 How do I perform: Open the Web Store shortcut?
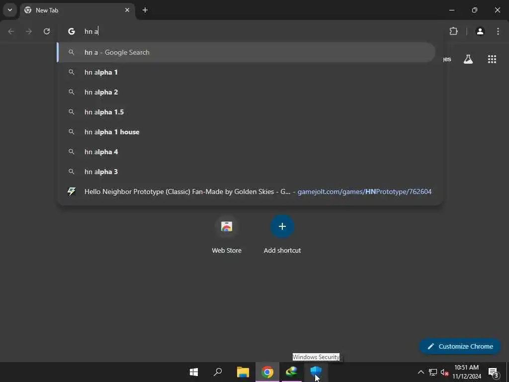click(x=227, y=234)
